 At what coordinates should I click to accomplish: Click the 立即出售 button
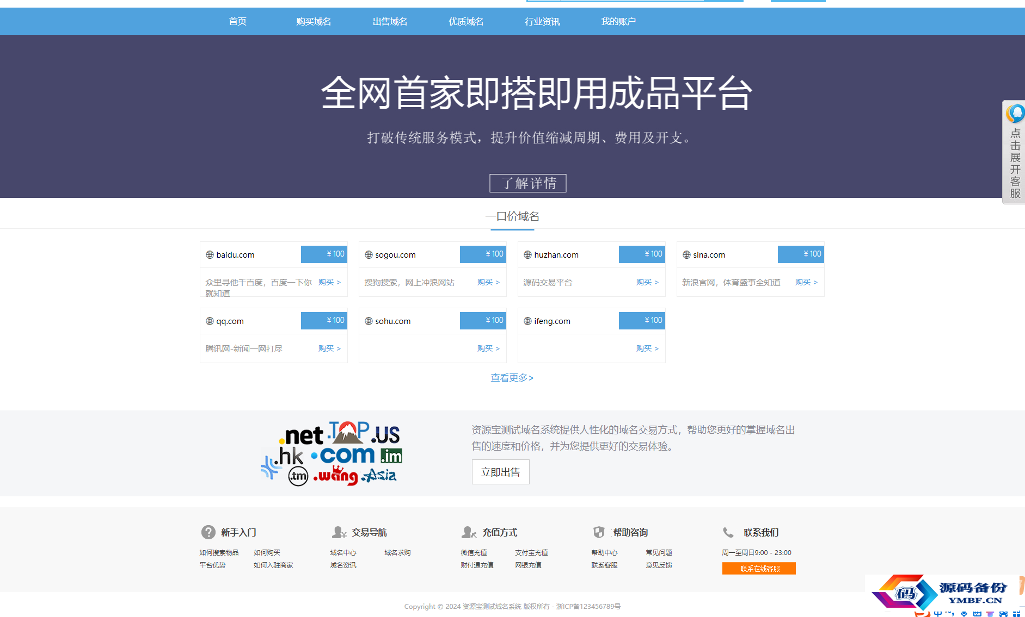tap(500, 472)
